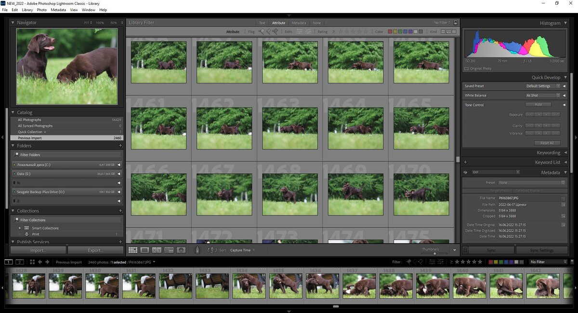The image size is (578, 313).
Task: Select the Painter spray can tool
Action: 197,250
